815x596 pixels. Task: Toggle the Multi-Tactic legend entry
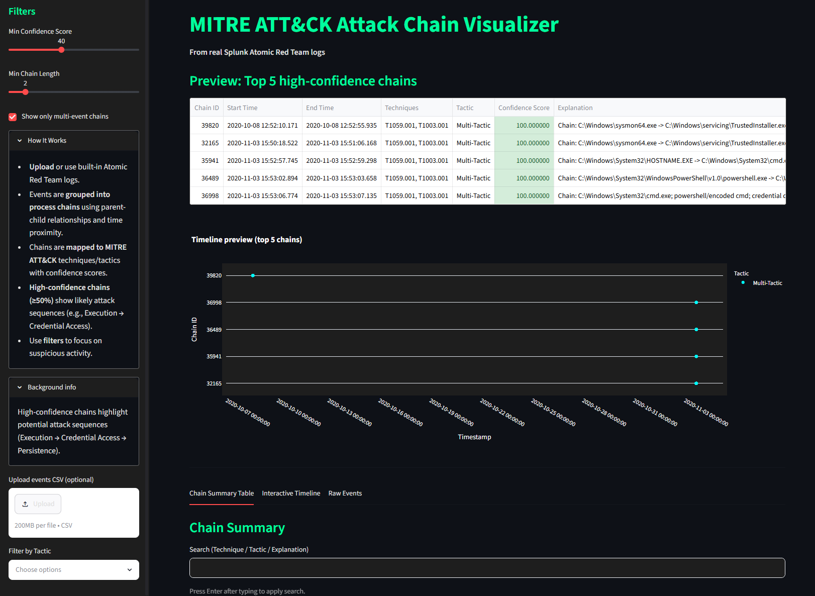[x=767, y=283]
